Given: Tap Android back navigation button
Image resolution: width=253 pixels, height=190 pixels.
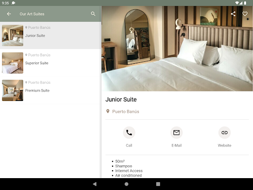Looking at the screenshot, I should 94,184.
